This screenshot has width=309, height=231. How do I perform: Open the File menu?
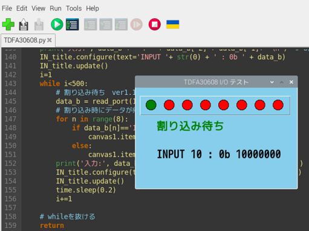pos(7,8)
